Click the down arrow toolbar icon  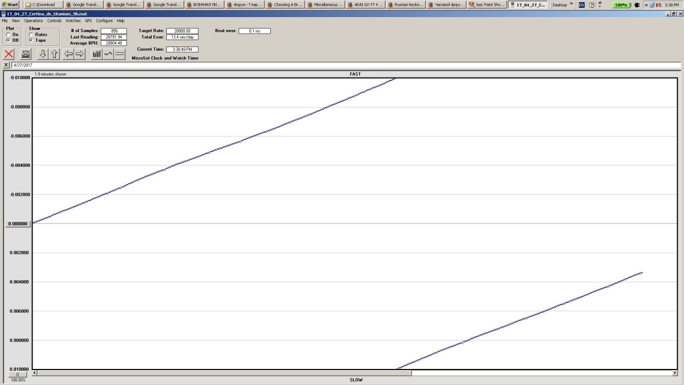coord(43,54)
